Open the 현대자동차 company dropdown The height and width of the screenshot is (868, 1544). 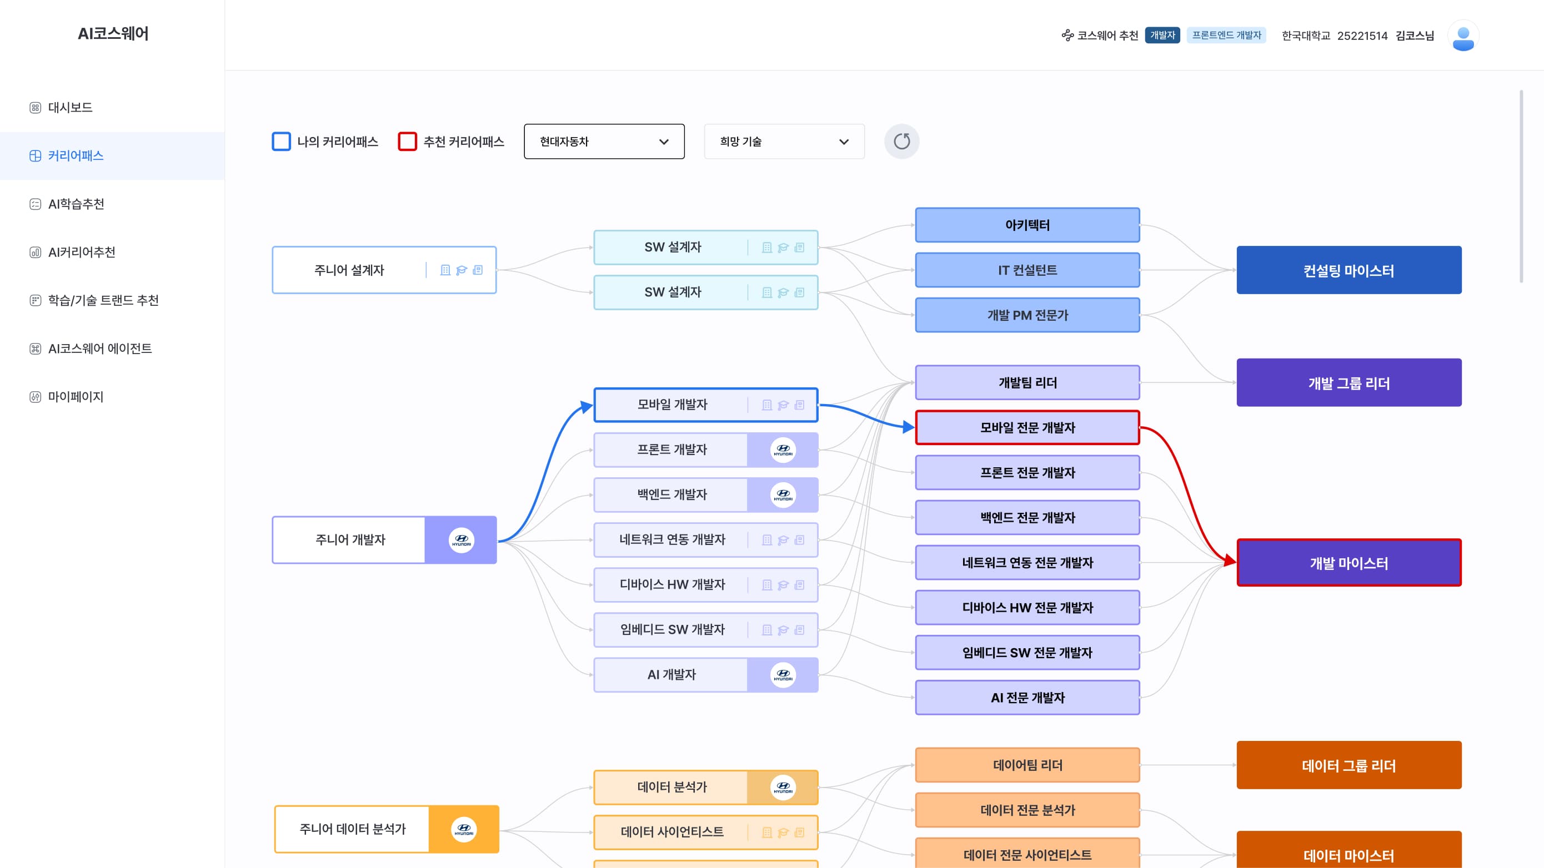click(604, 142)
